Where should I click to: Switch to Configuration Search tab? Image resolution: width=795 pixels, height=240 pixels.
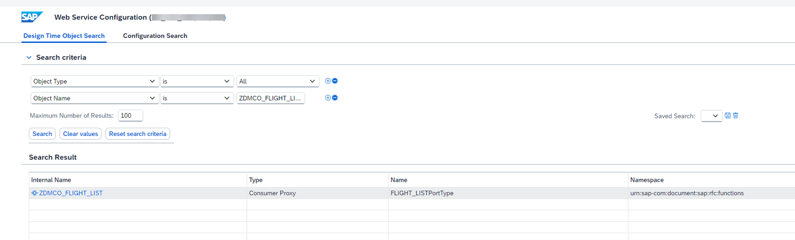(155, 36)
